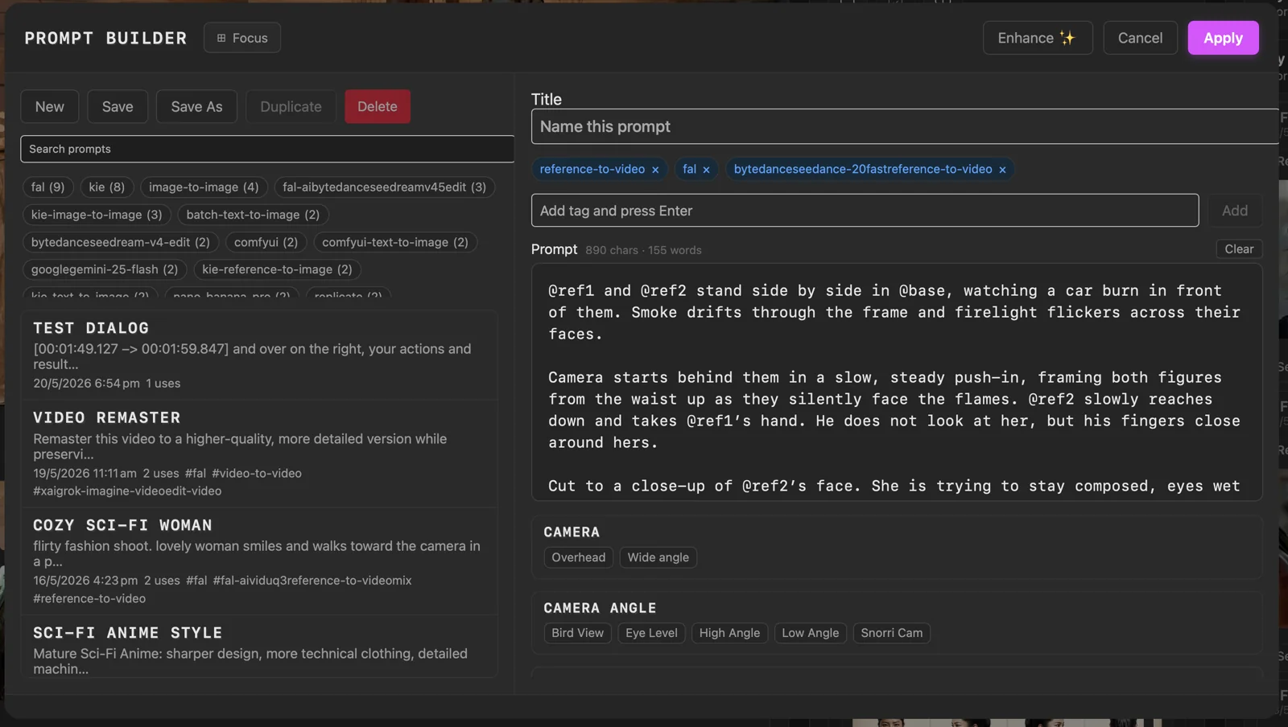This screenshot has height=727, width=1288.
Task: Select the Bird View camera angle
Action: [x=578, y=633]
